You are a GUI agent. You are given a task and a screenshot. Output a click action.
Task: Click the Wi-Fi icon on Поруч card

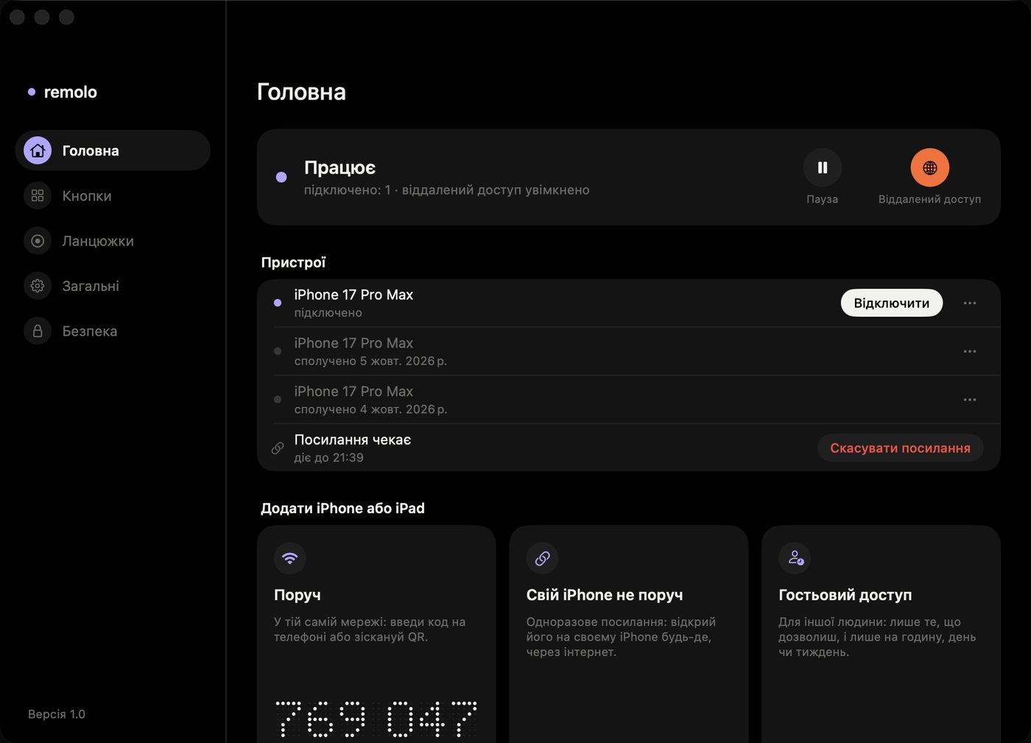[x=290, y=558]
